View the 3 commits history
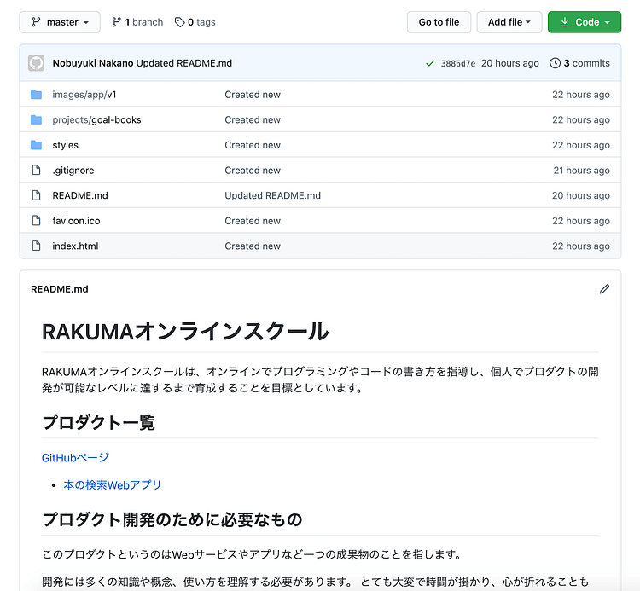The height and width of the screenshot is (591, 640). (x=579, y=63)
